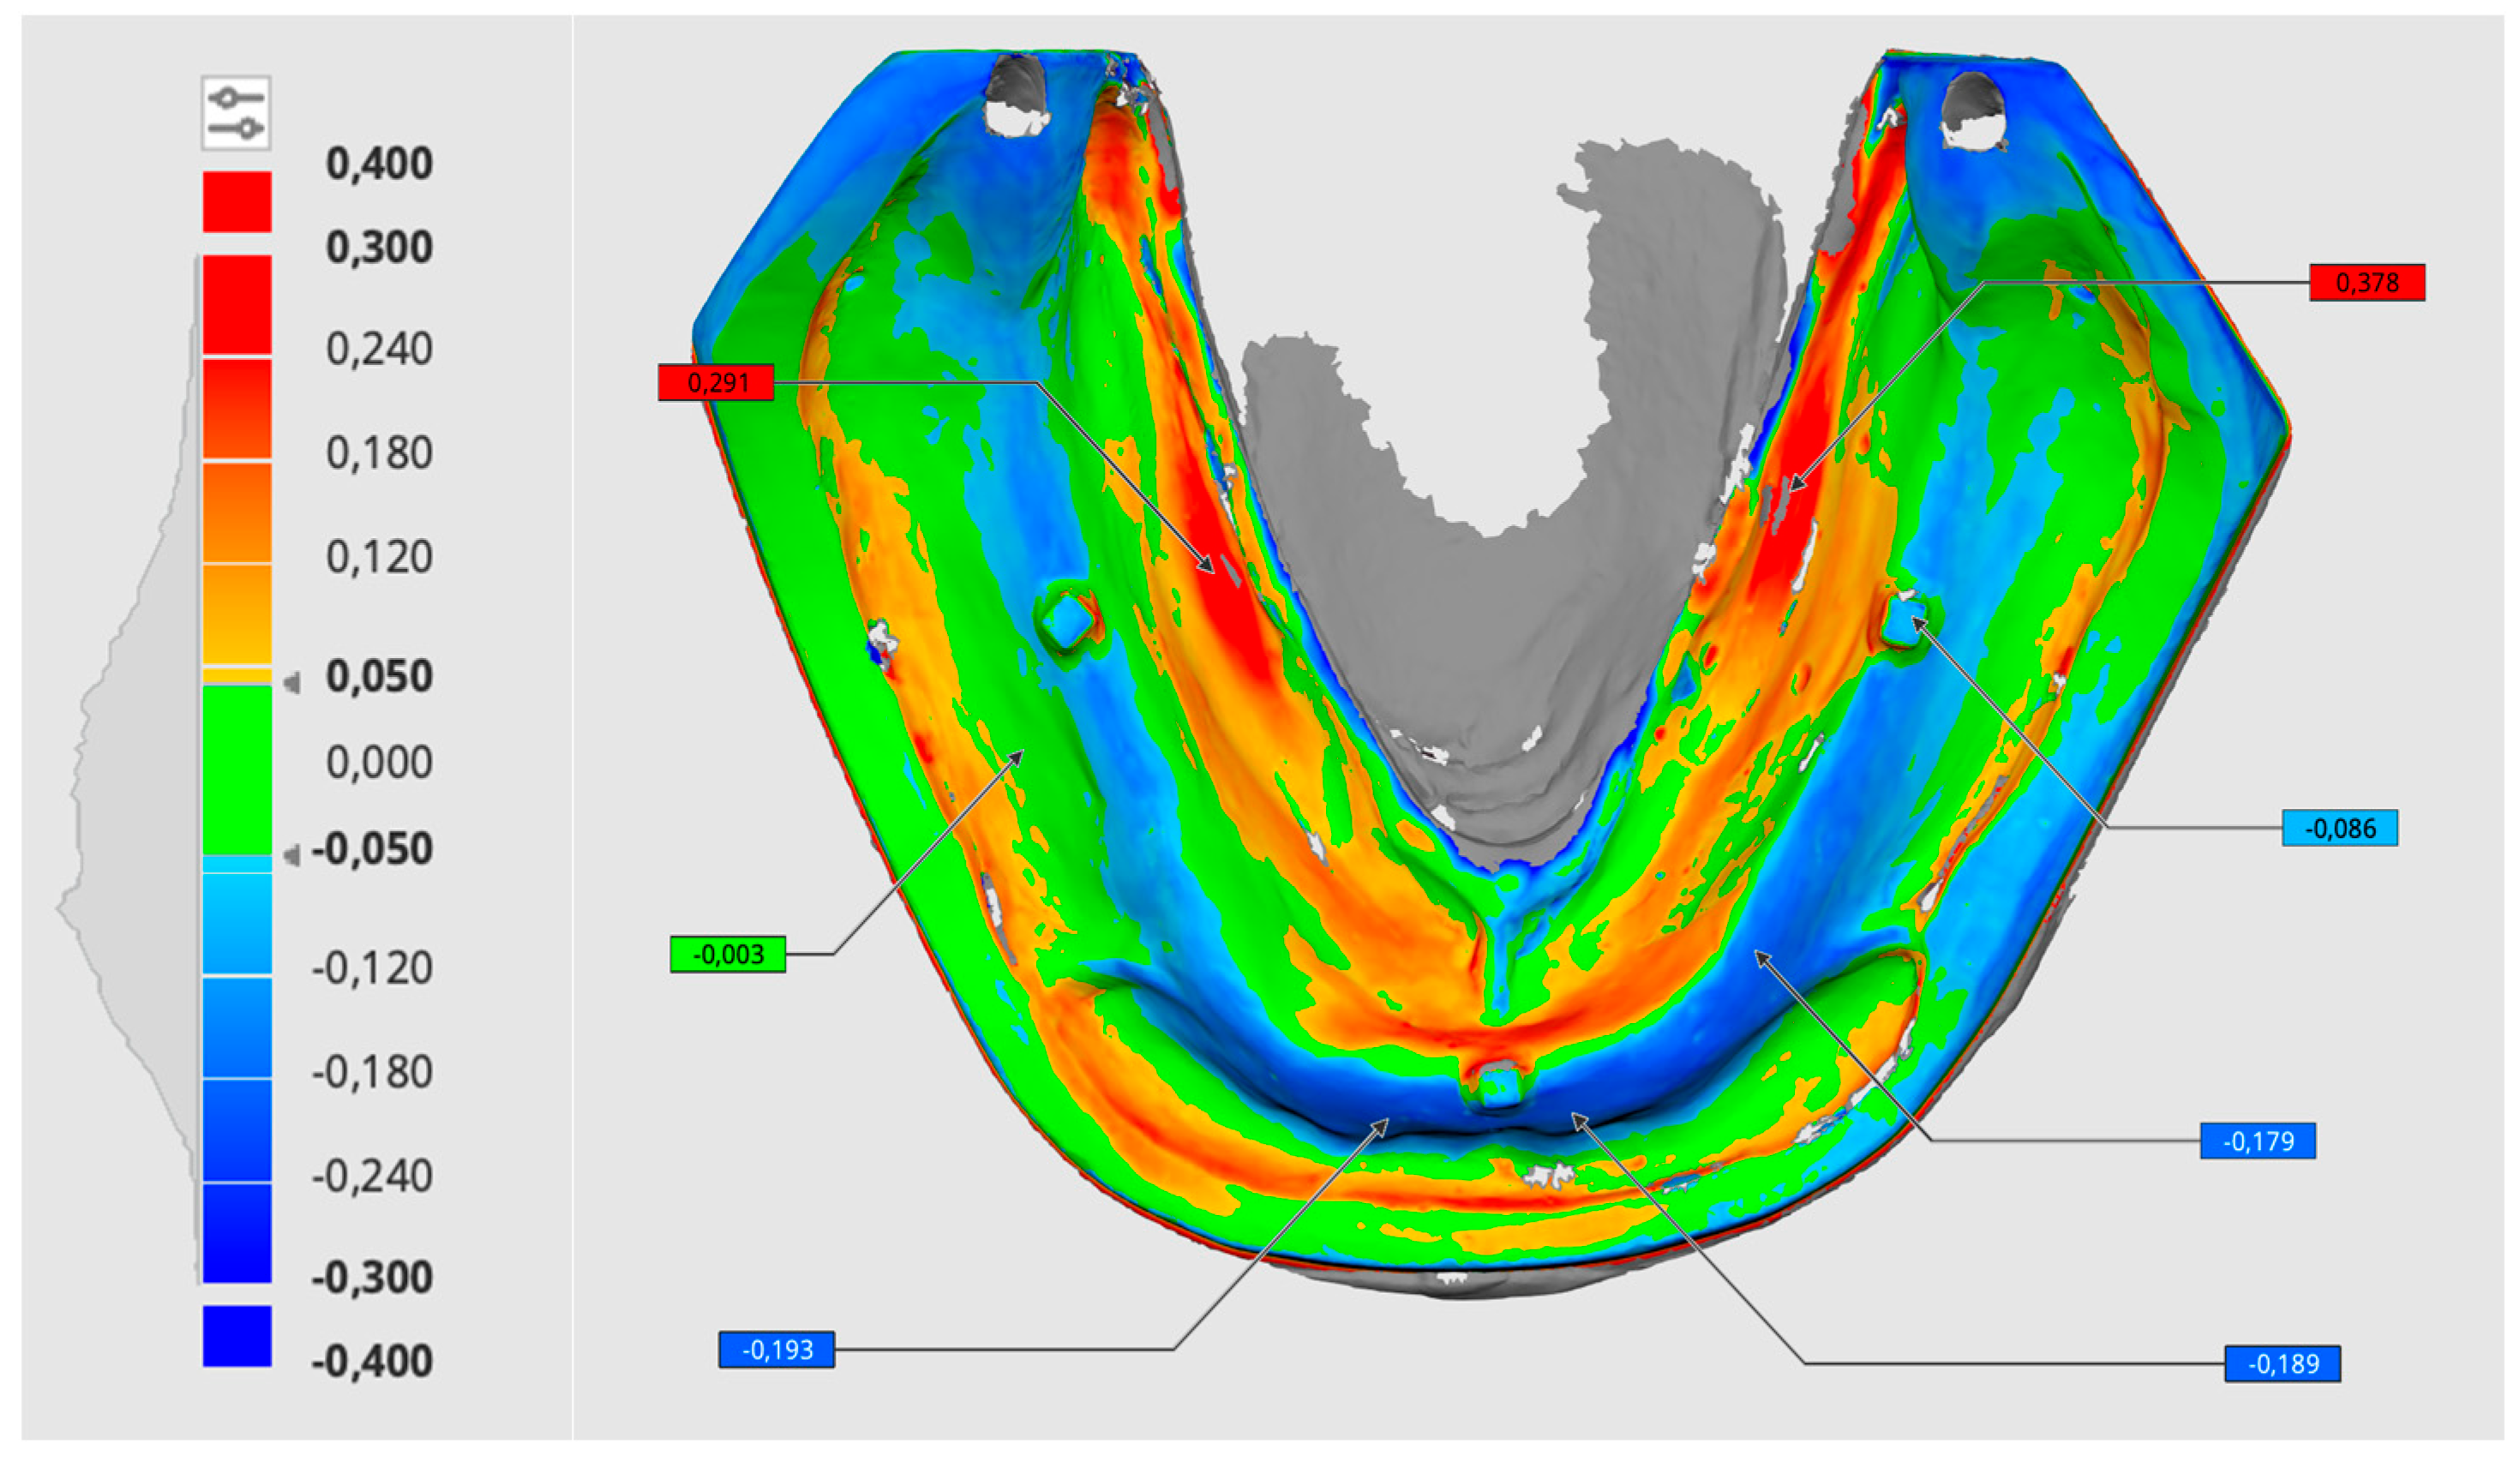
Task: Select the -0,179 deviation label
Action: 2257,1142
